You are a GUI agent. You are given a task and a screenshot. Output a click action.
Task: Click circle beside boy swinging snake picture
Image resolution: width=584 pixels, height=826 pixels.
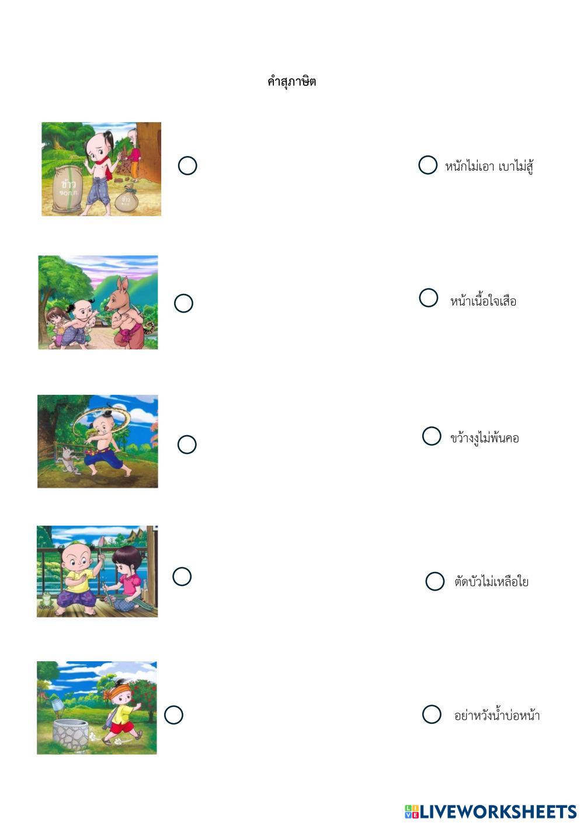click(187, 445)
